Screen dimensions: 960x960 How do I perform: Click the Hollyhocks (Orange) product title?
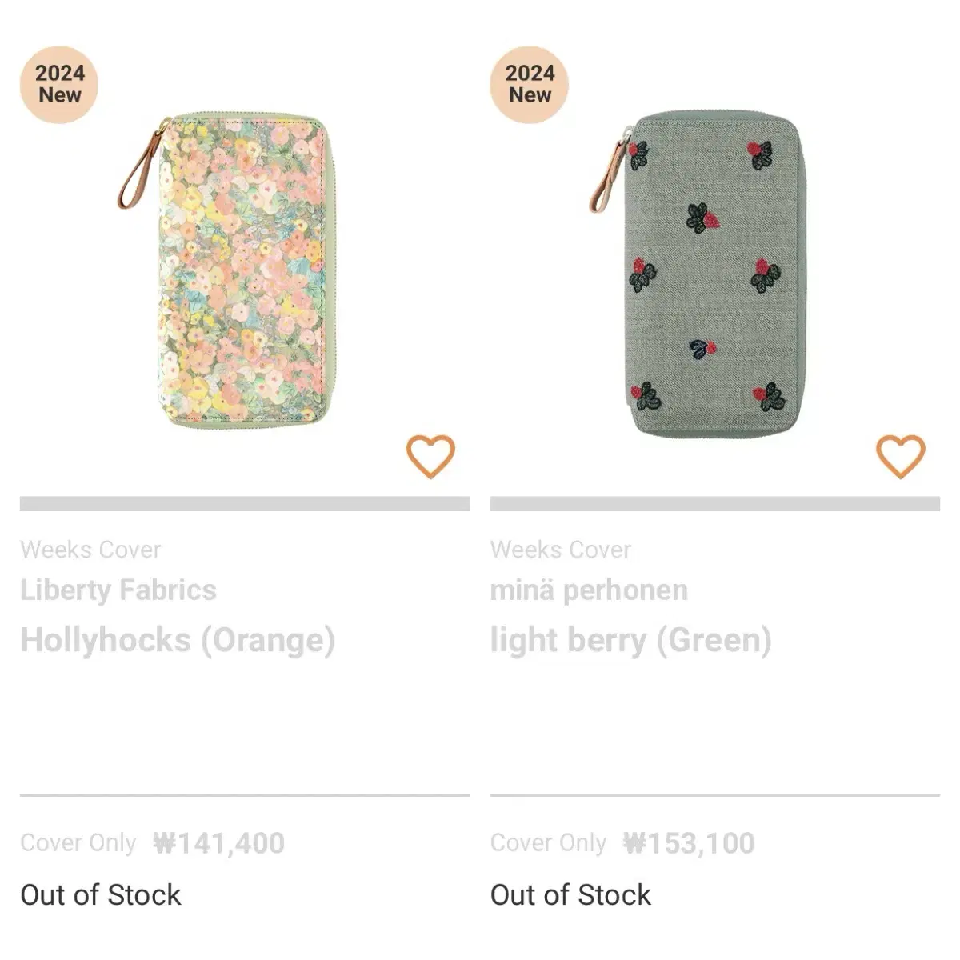coord(178,640)
